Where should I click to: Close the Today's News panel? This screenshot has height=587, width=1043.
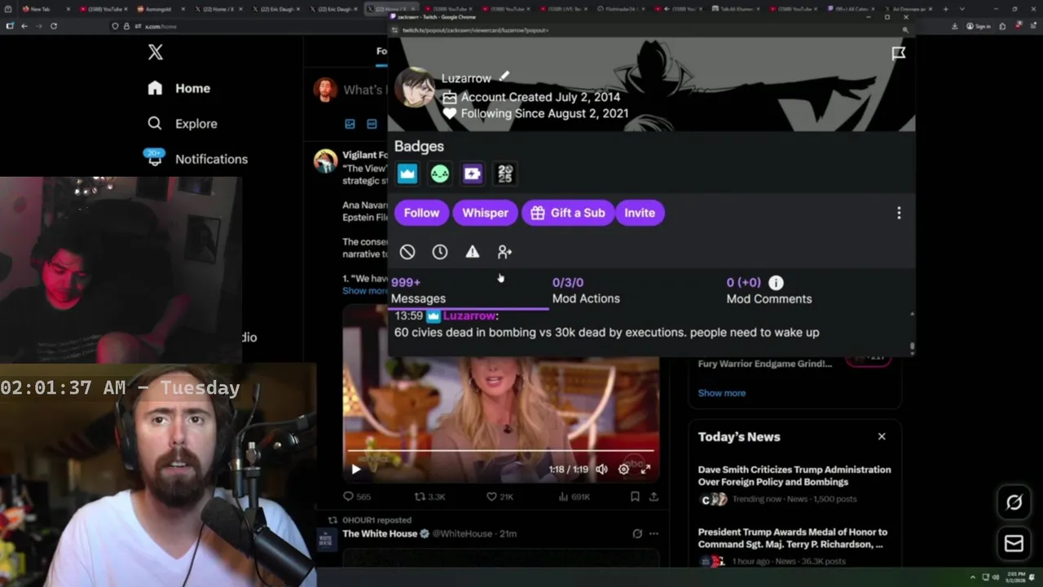point(882,436)
